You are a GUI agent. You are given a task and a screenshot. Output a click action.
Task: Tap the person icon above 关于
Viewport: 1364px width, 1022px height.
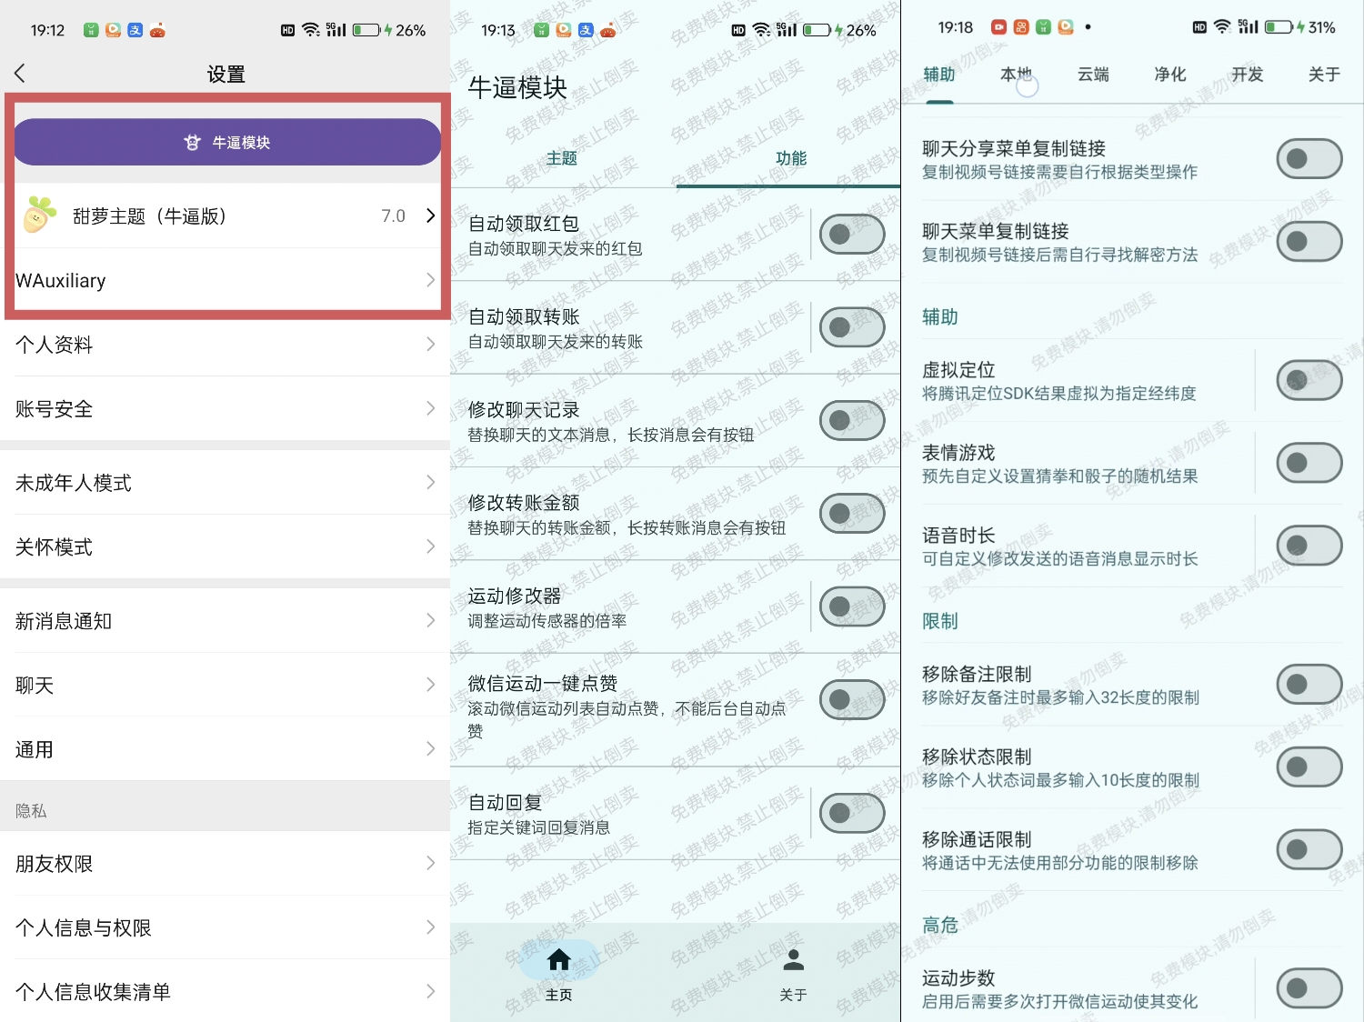(x=794, y=959)
